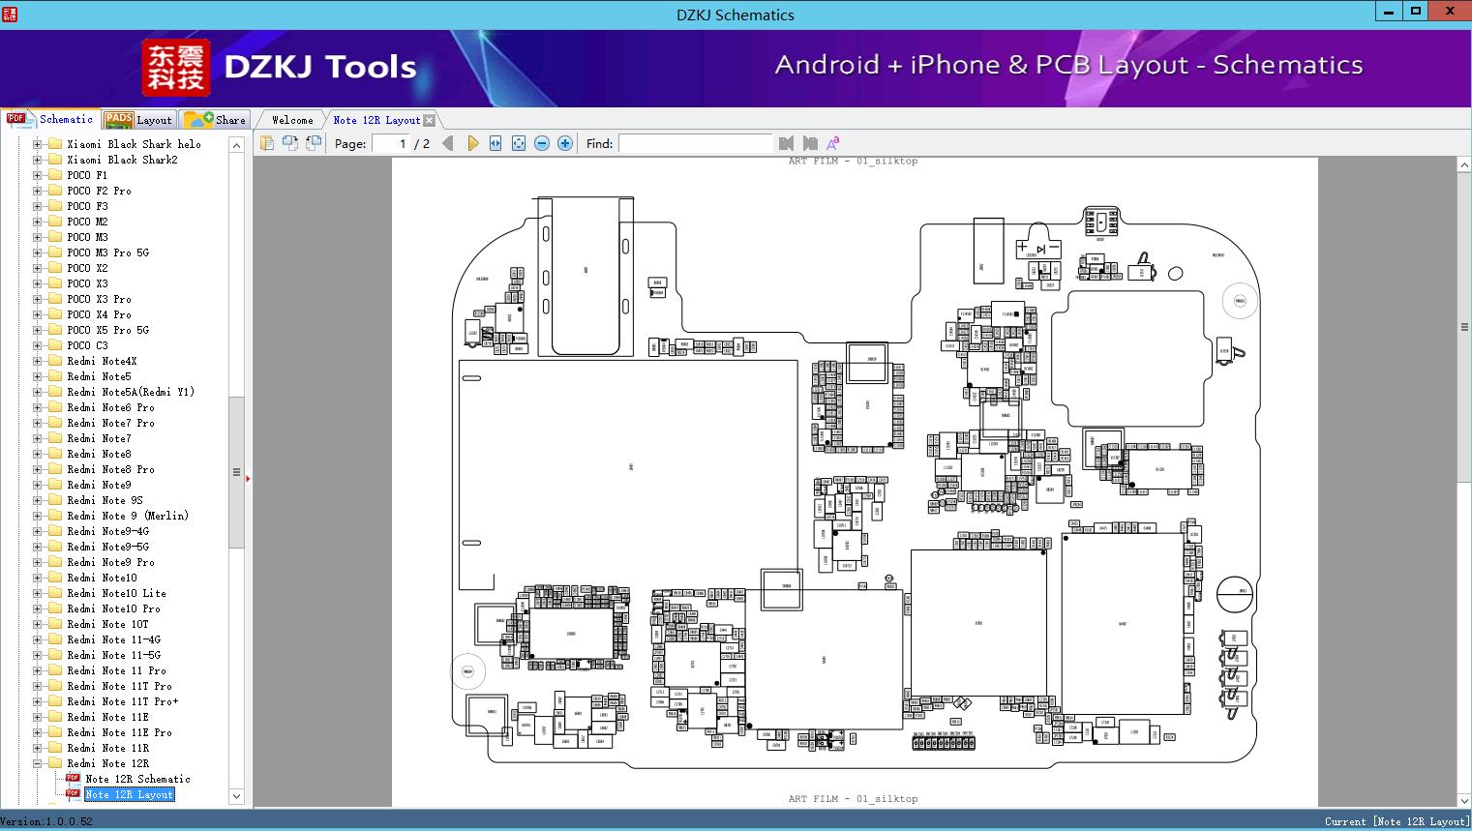Select the Redmi Note 11R entry
1472x831 pixels.
point(108,748)
